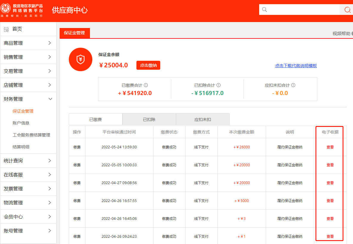Click info icon next to 已缴费合计

coord(146,85)
